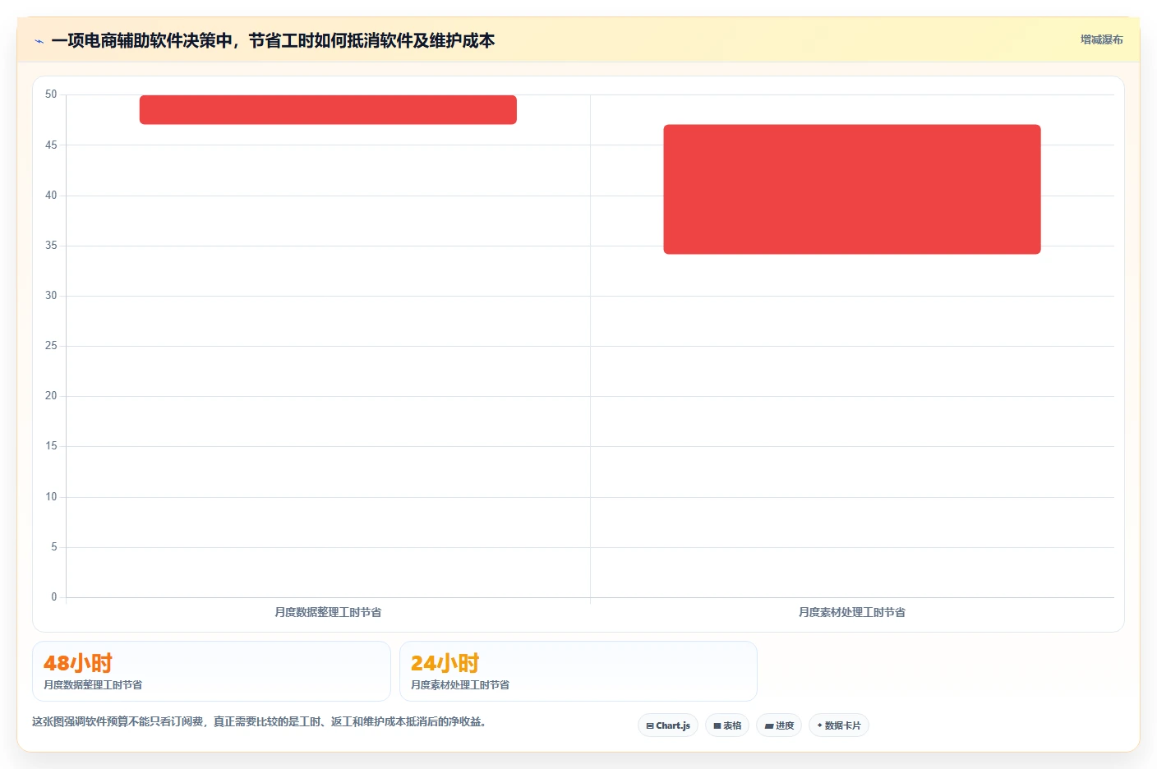Click the chart heading about 电商辅助软件决策
The width and height of the screenshot is (1157, 769).
click(273, 40)
